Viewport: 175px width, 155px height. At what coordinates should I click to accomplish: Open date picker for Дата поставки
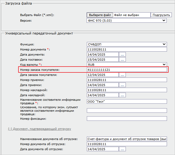[x=122, y=60]
